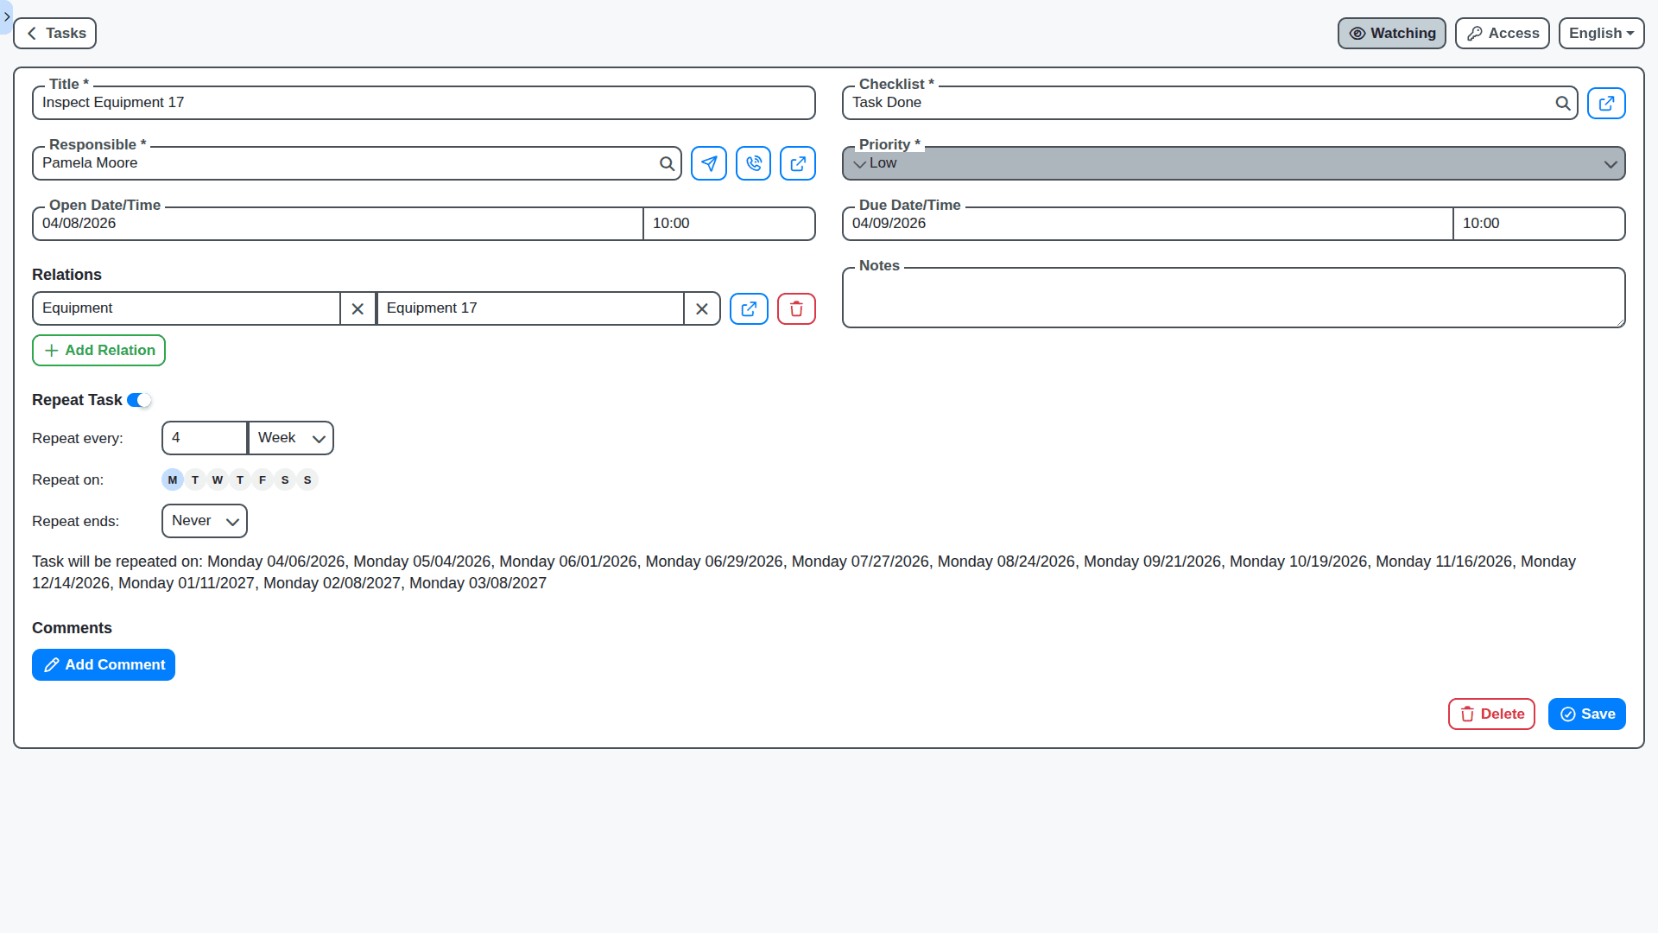The height and width of the screenshot is (933, 1658).
Task: Click the Checklist search magnifier icon
Action: click(1562, 104)
